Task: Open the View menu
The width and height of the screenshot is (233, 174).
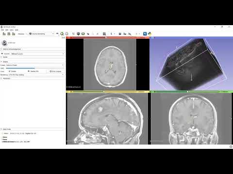Action: 12,30
